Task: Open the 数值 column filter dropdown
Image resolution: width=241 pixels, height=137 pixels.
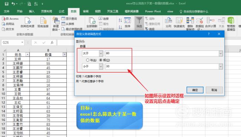Action: tap(65, 55)
